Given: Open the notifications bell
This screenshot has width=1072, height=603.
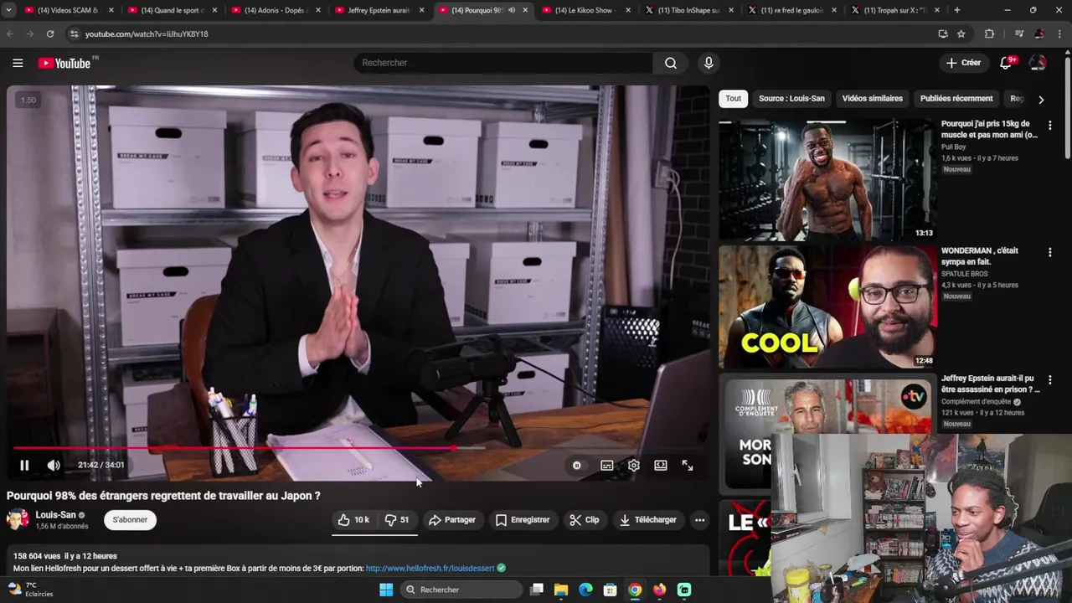Looking at the screenshot, I should tap(1006, 63).
